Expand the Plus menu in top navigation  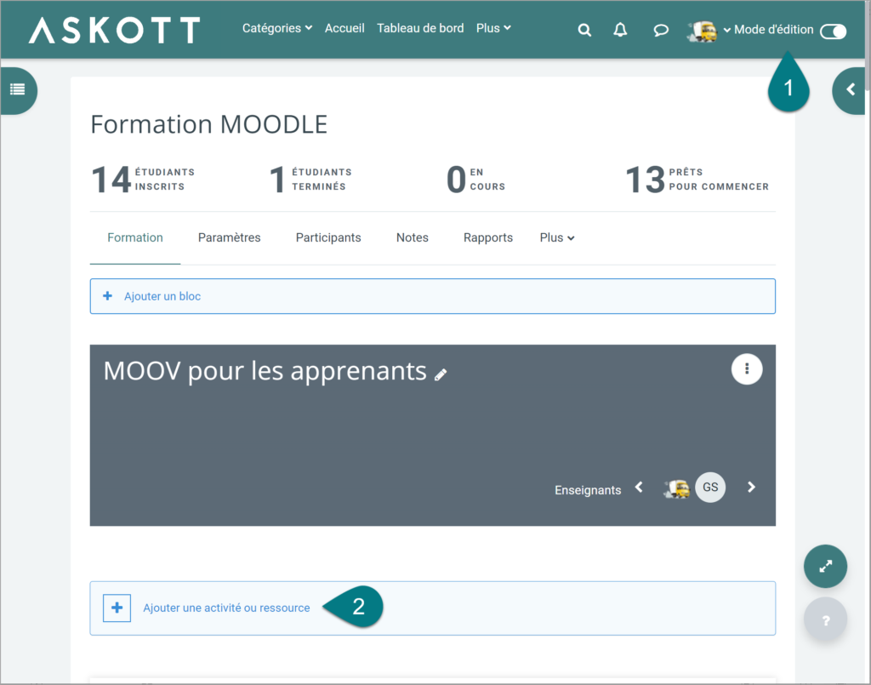click(x=493, y=28)
